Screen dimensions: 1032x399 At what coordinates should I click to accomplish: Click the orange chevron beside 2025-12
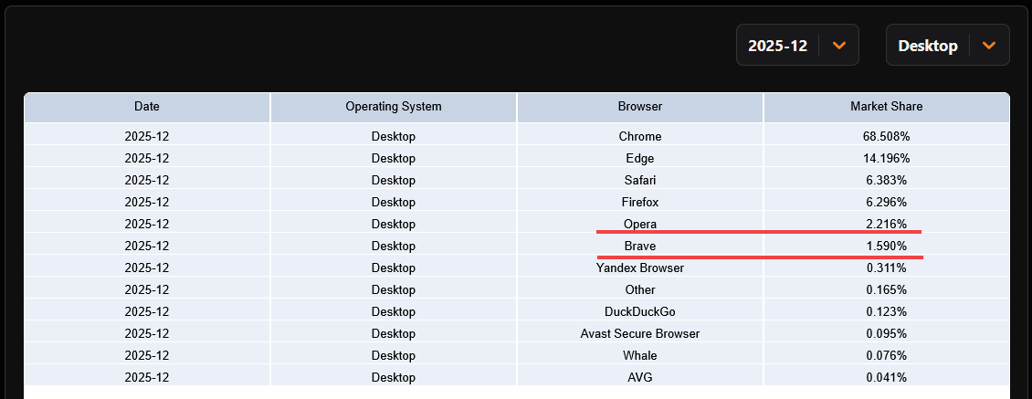click(x=839, y=46)
